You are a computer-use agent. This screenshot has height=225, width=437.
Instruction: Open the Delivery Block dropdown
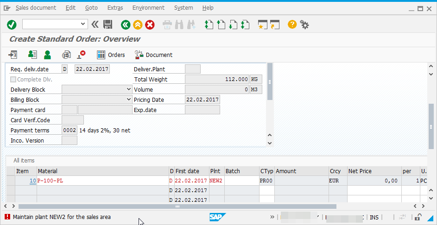pos(129,89)
